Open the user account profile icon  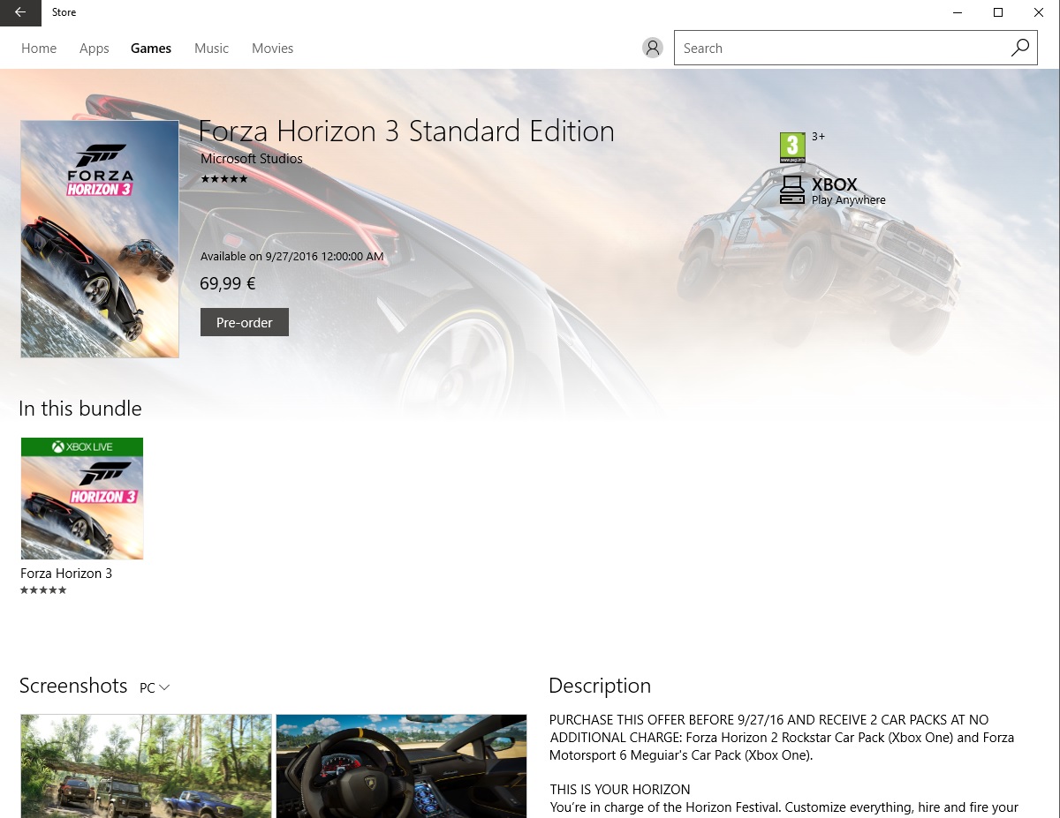(653, 48)
